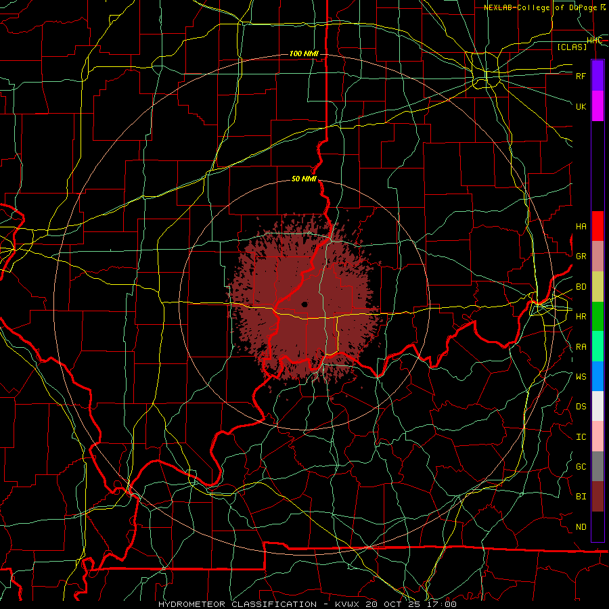Click the blue WS legend color swatch
This screenshot has height=609, width=609.
(x=597, y=376)
